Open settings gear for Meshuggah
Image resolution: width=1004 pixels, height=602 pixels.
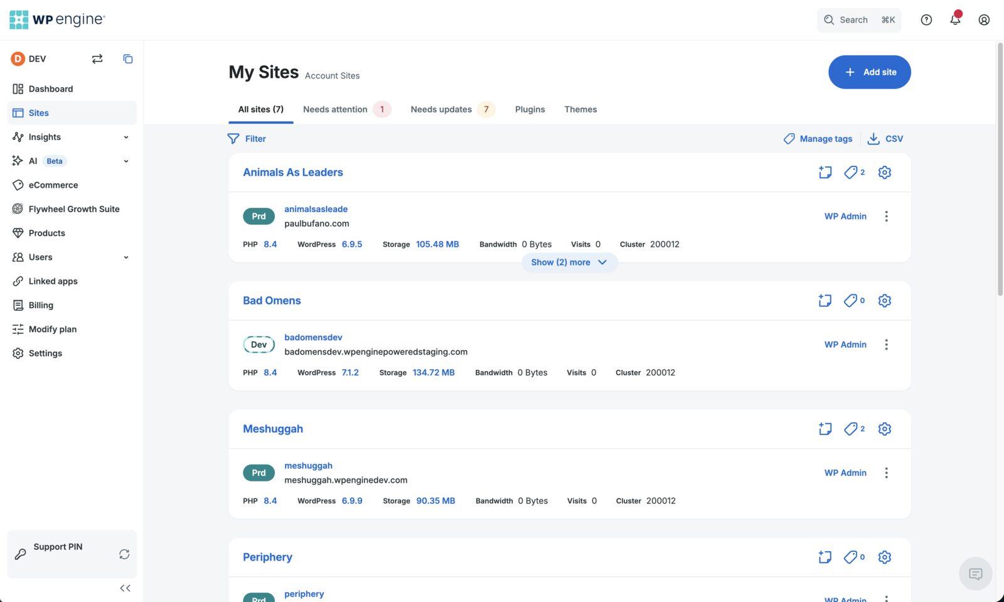885,429
